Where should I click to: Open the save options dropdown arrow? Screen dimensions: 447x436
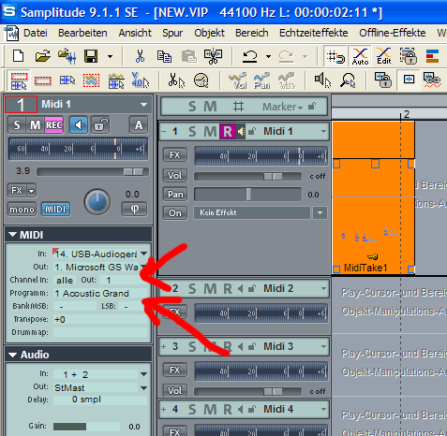click(x=110, y=56)
